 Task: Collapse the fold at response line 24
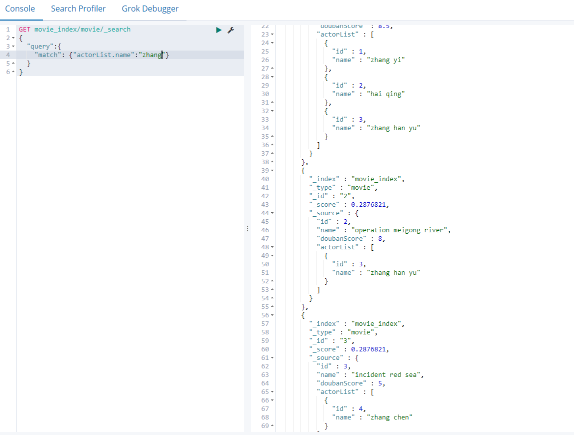[272, 43]
